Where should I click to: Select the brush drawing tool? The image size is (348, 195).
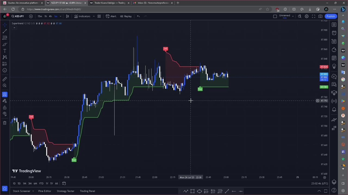5,44
